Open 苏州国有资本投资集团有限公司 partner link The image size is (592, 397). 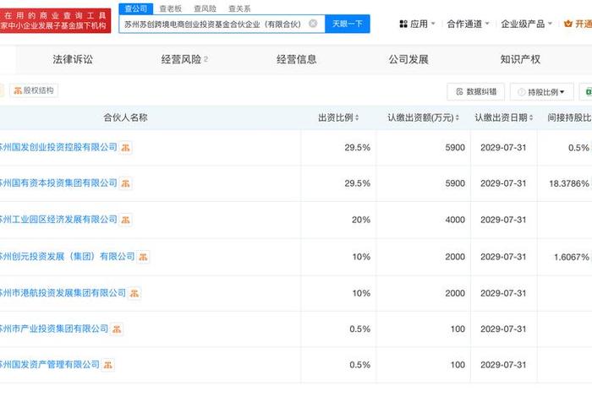tap(58, 183)
